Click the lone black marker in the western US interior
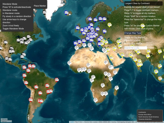Image resolution: width=164 pixels, height=123 pixels. pos(6,42)
